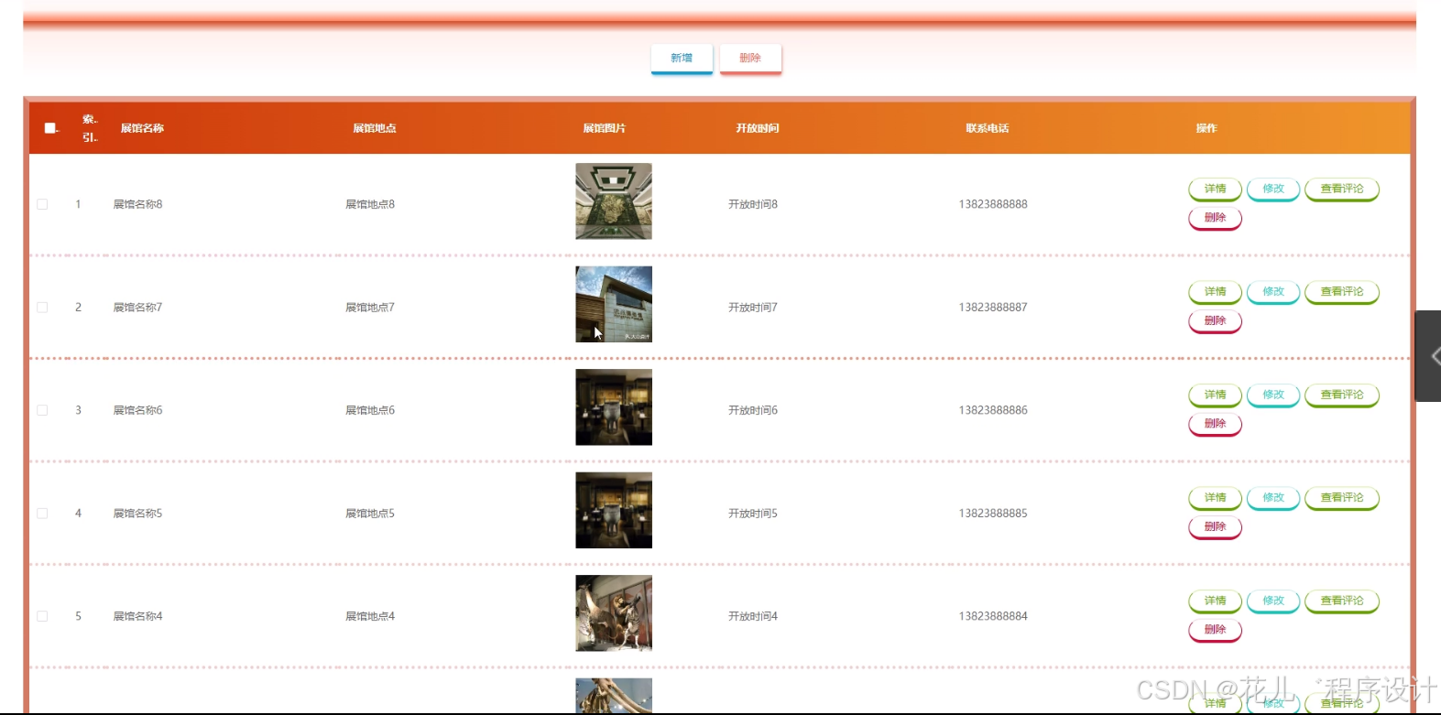Click the 操作 column header
1441x715 pixels.
1206,128
